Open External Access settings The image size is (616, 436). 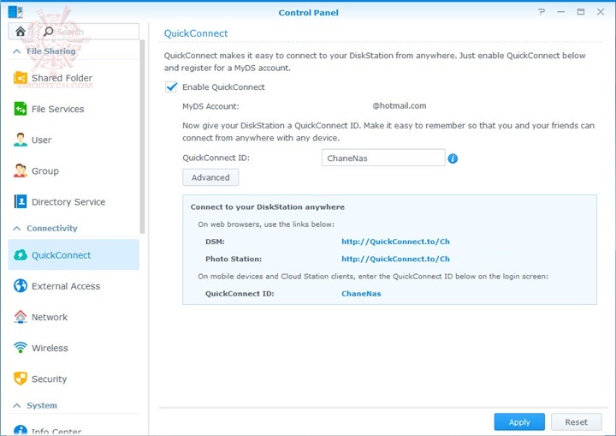(x=65, y=286)
